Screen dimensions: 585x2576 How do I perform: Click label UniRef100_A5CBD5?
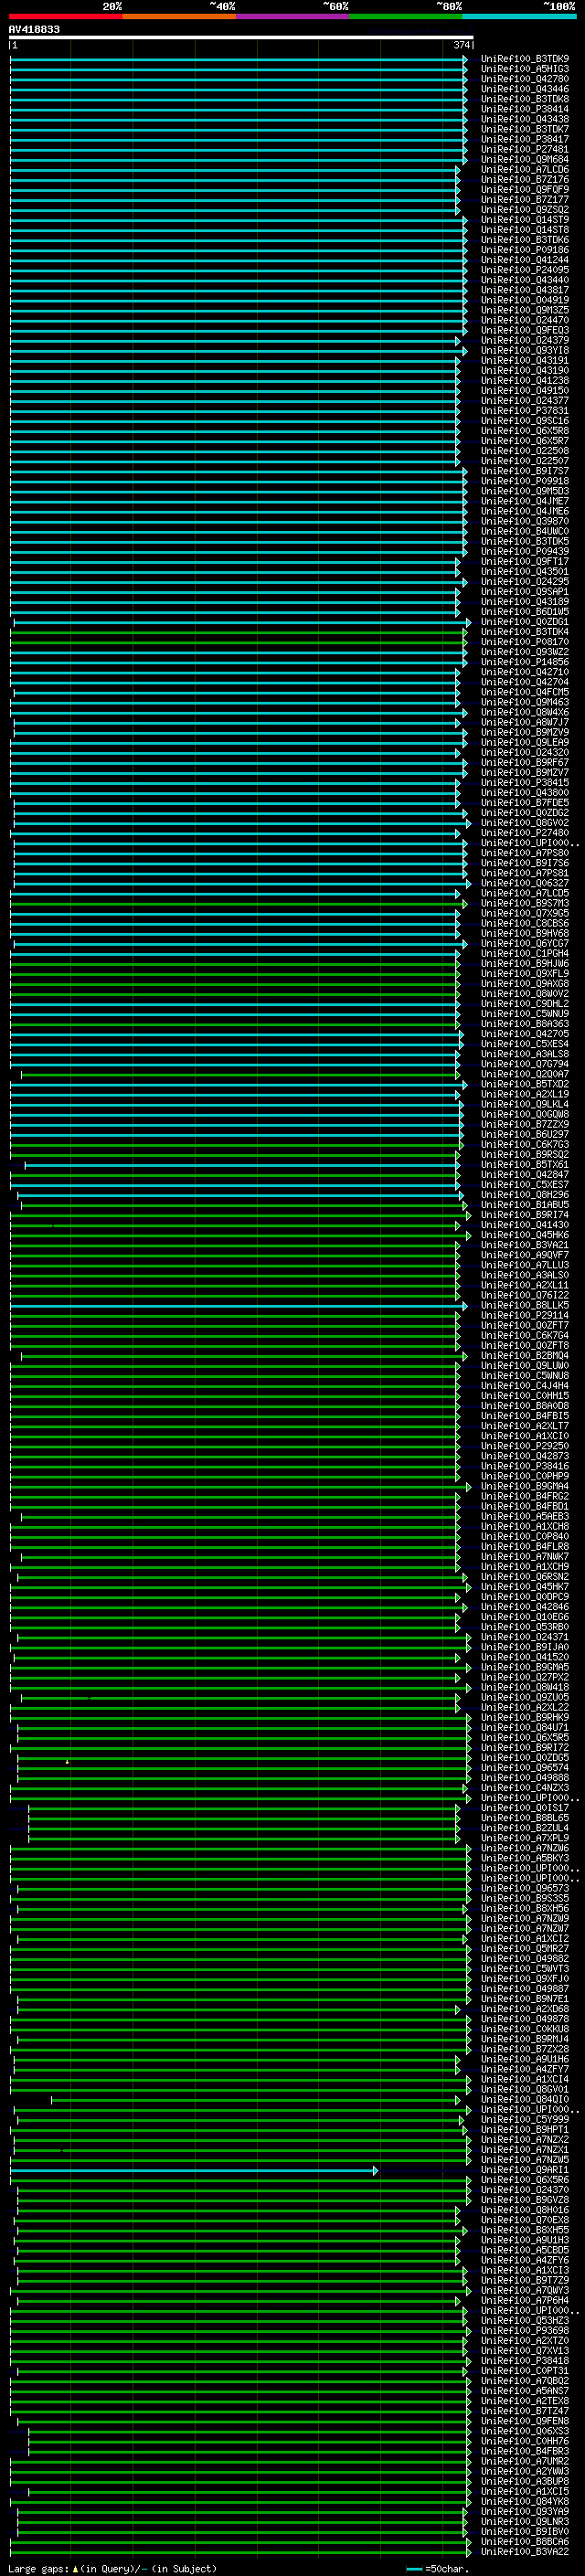click(x=525, y=2250)
